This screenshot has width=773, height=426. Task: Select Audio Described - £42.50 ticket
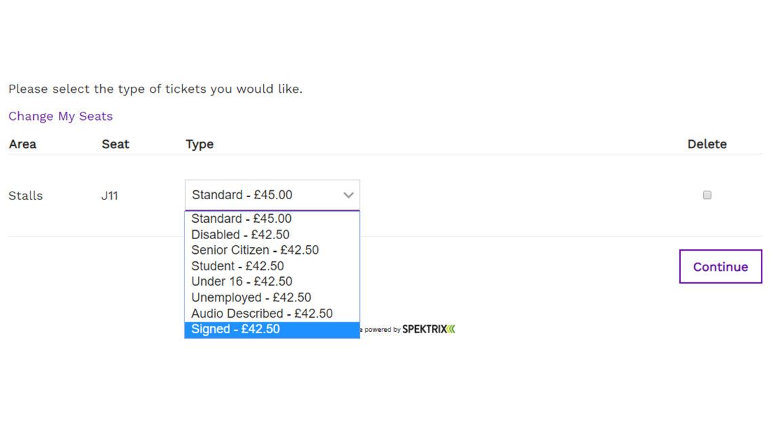(x=272, y=313)
